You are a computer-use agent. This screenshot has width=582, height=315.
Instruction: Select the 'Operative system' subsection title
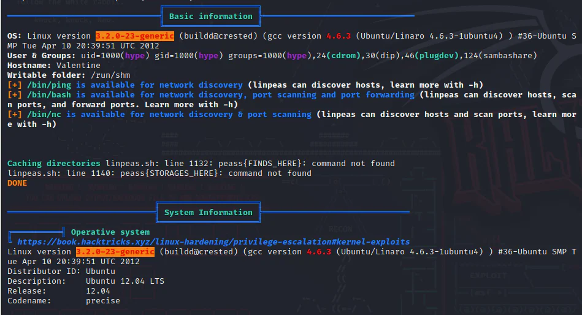coord(110,232)
